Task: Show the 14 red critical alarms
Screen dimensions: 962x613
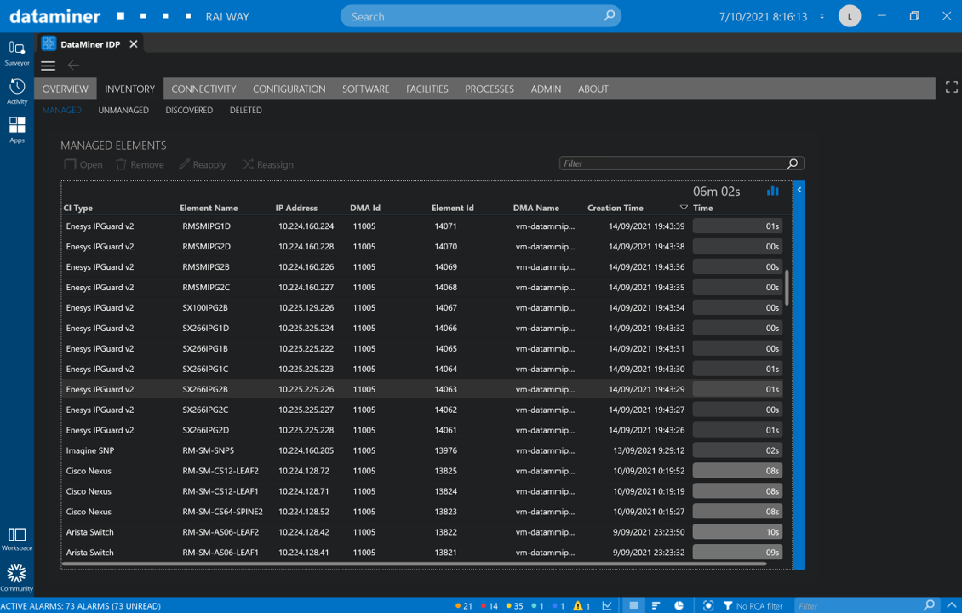Action: point(490,605)
